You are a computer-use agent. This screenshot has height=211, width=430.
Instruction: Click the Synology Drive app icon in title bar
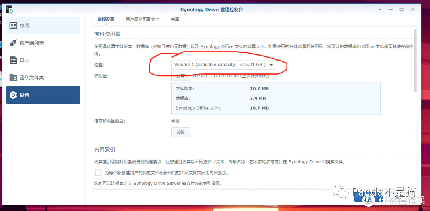tap(10, 9)
